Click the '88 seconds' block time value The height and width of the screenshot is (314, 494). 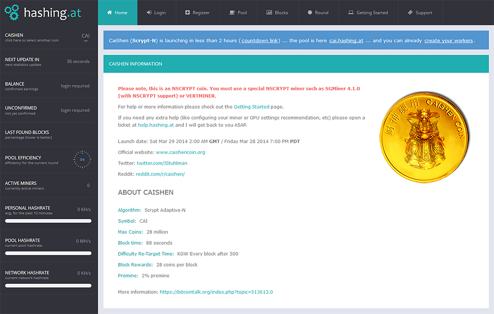(159, 243)
